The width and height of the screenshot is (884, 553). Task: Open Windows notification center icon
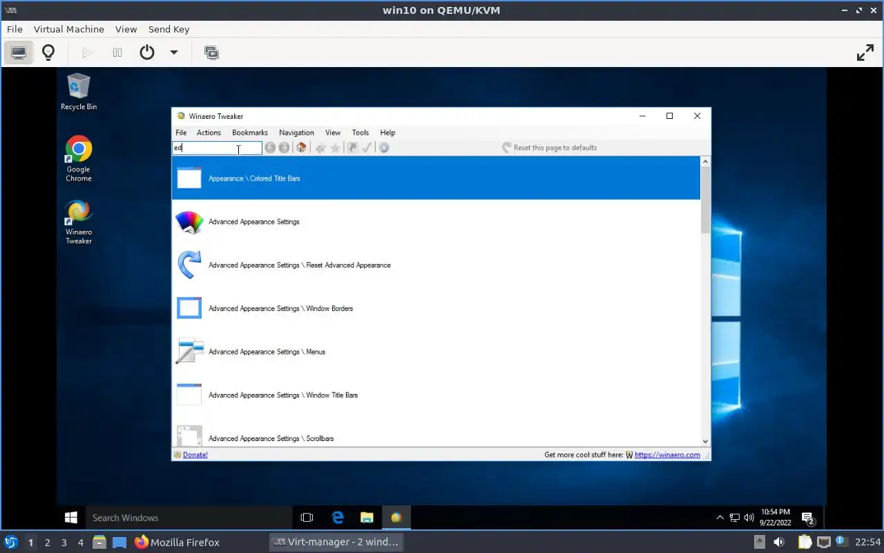coord(807,517)
